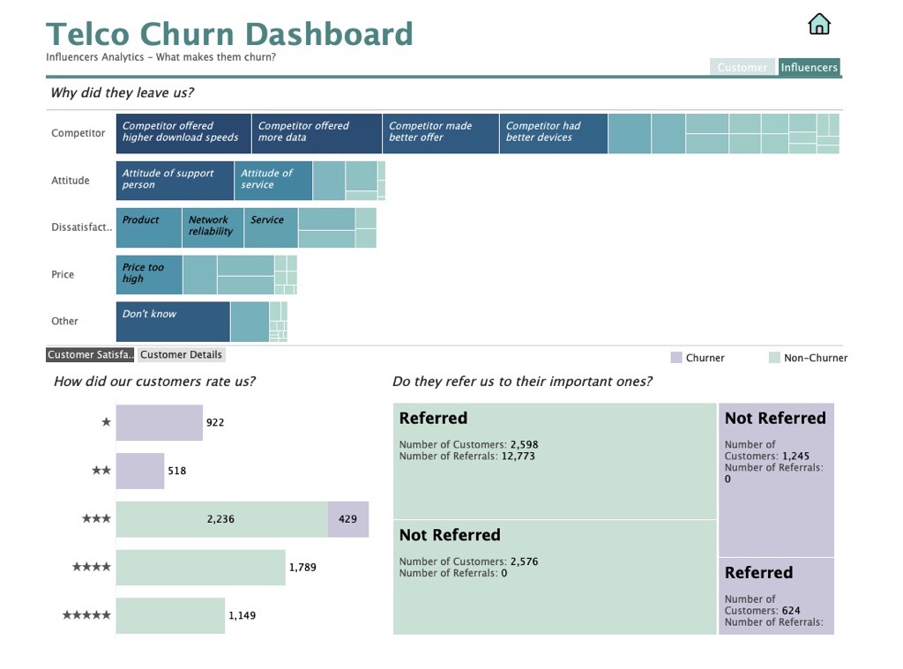
Task: Click the home icon at top right
Action: pyautogui.click(x=818, y=24)
